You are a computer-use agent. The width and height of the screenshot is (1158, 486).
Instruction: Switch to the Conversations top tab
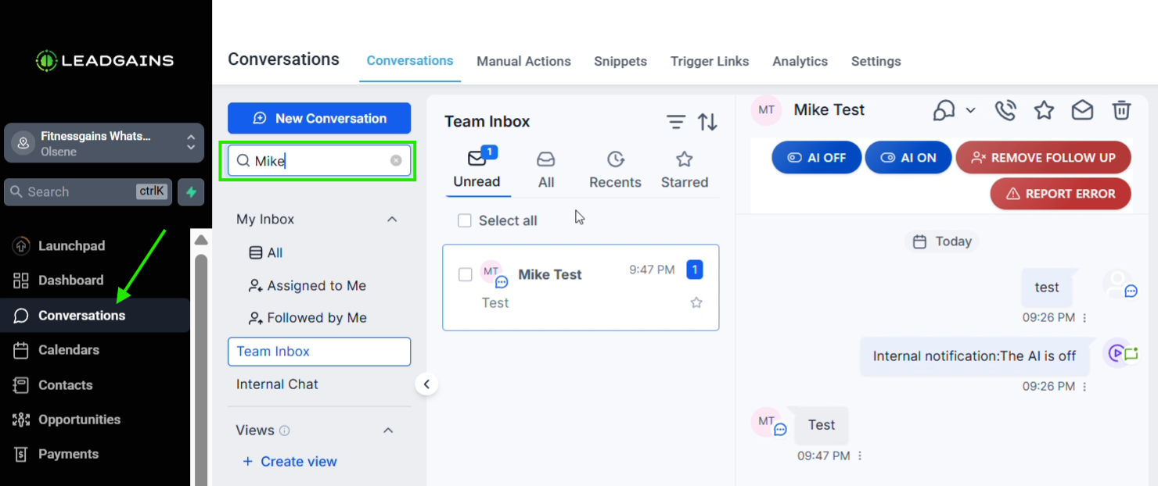410,61
